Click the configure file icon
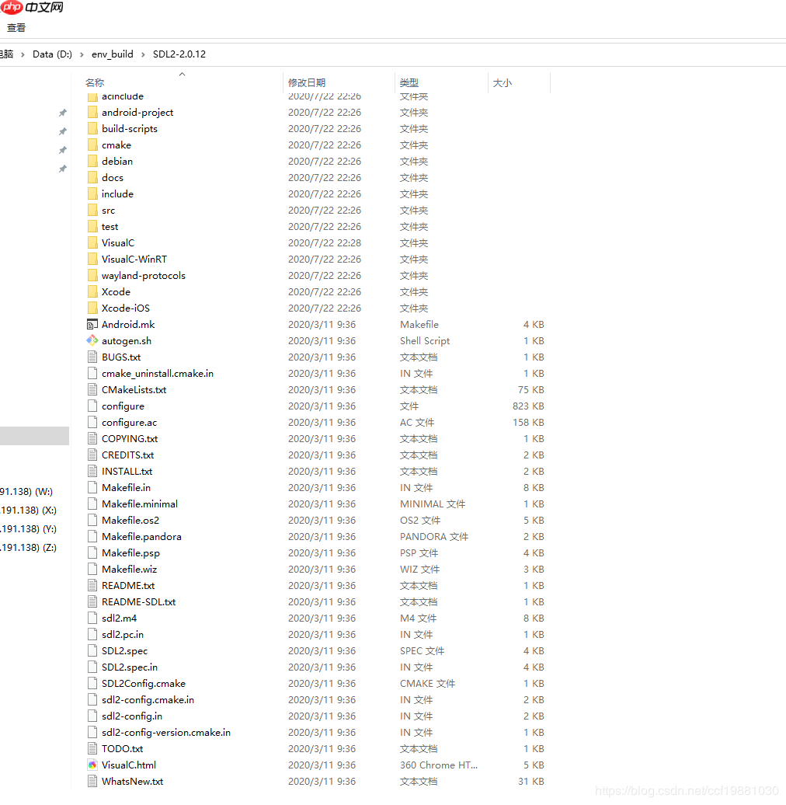The height and width of the screenshot is (805, 786). click(92, 406)
